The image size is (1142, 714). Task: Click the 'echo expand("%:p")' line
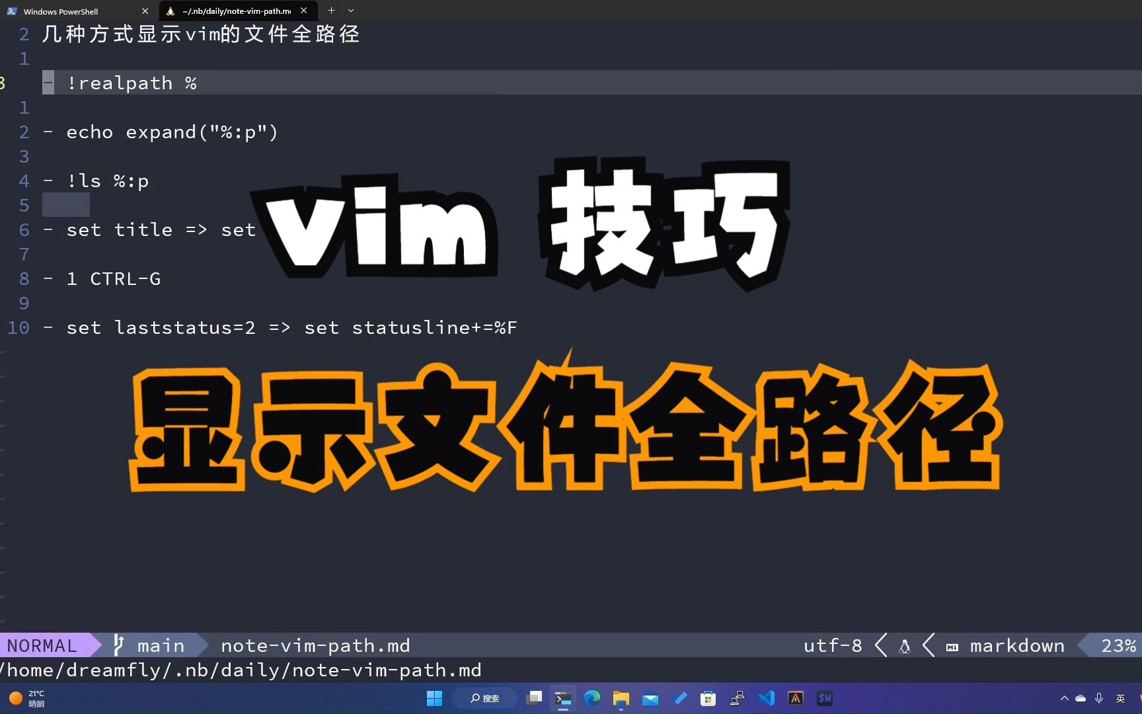172,132
